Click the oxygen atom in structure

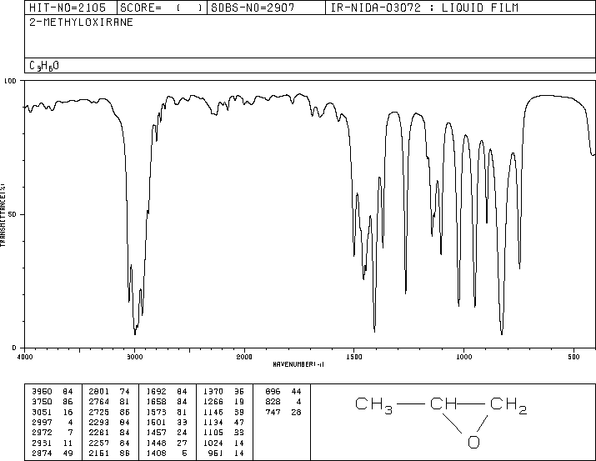[x=473, y=442]
